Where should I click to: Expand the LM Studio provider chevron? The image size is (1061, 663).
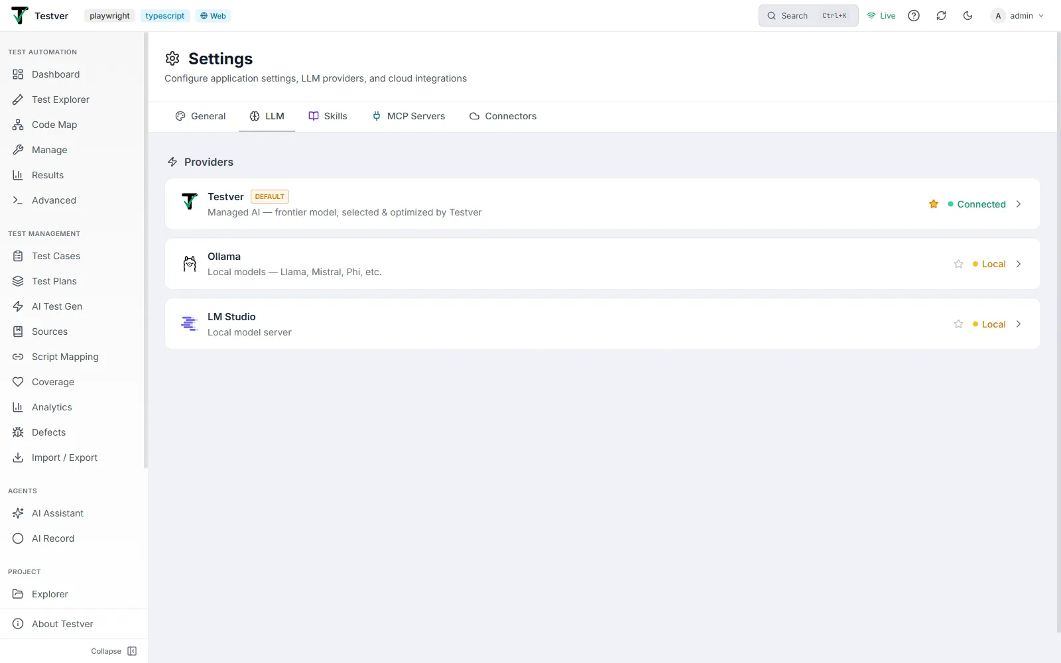point(1019,324)
